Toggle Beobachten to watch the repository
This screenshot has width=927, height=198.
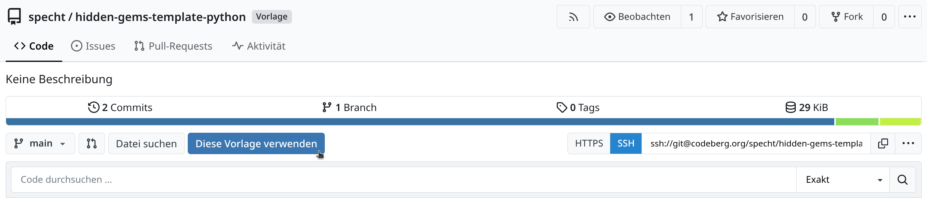point(637,17)
